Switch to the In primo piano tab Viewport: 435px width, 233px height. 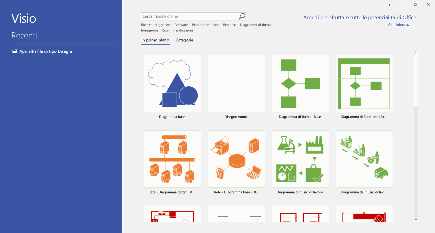tap(155, 40)
